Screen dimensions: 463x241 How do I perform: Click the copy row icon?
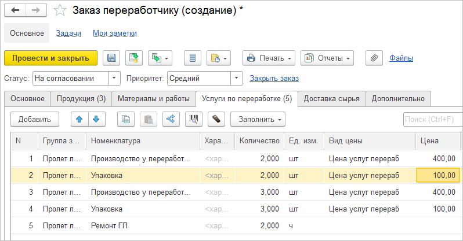pos(126,120)
